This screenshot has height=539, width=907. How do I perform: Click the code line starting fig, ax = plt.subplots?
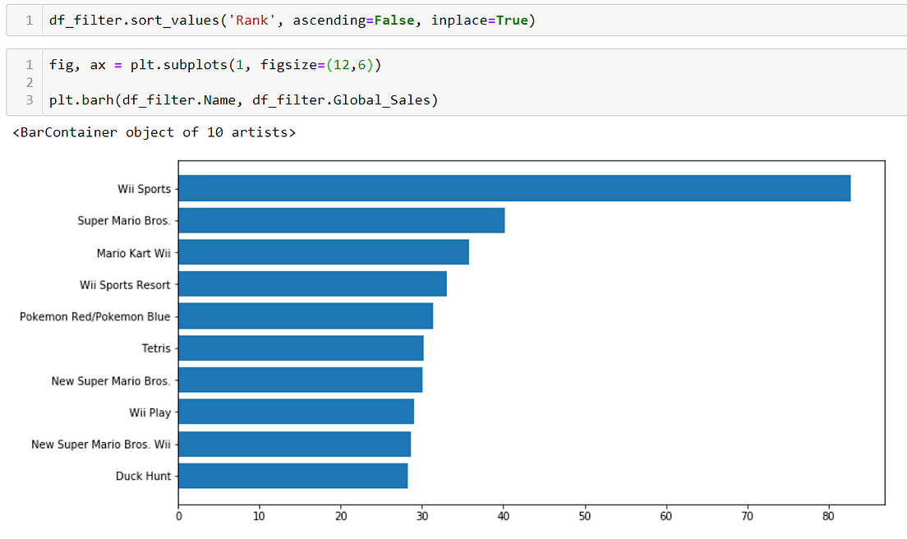click(215, 65)
